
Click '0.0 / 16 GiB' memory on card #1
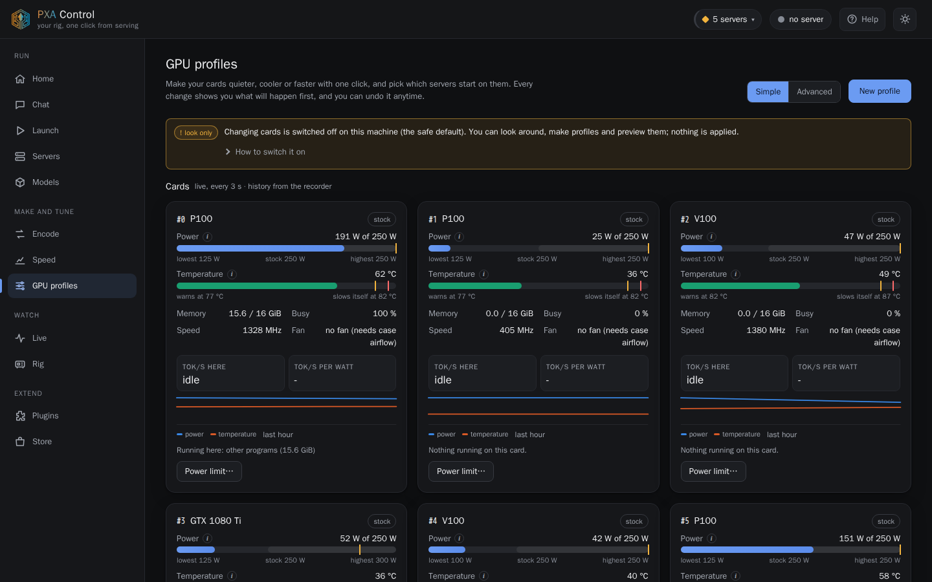coord(509,314)
